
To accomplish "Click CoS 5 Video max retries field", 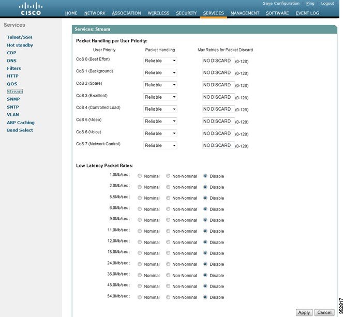I will click(x=218, y=121).
